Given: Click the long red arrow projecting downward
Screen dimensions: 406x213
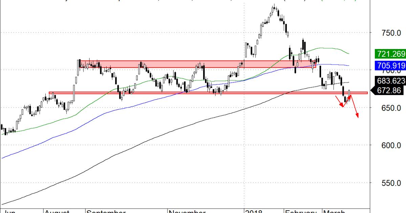Looking at the screenshot, I should [355, 106].
